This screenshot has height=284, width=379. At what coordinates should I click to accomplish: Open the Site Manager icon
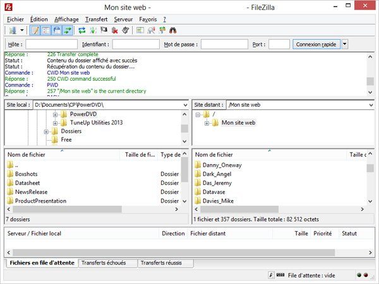(13, 30)
